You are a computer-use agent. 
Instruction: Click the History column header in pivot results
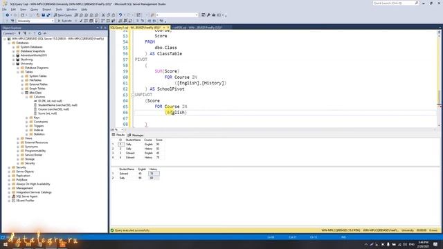[154, 169]
